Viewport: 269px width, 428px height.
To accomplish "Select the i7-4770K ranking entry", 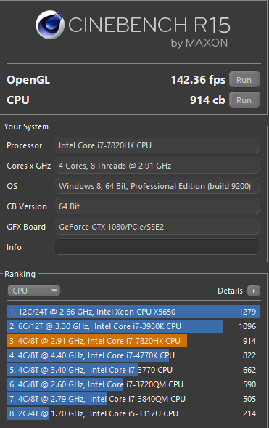I will (x=133, y=355).
